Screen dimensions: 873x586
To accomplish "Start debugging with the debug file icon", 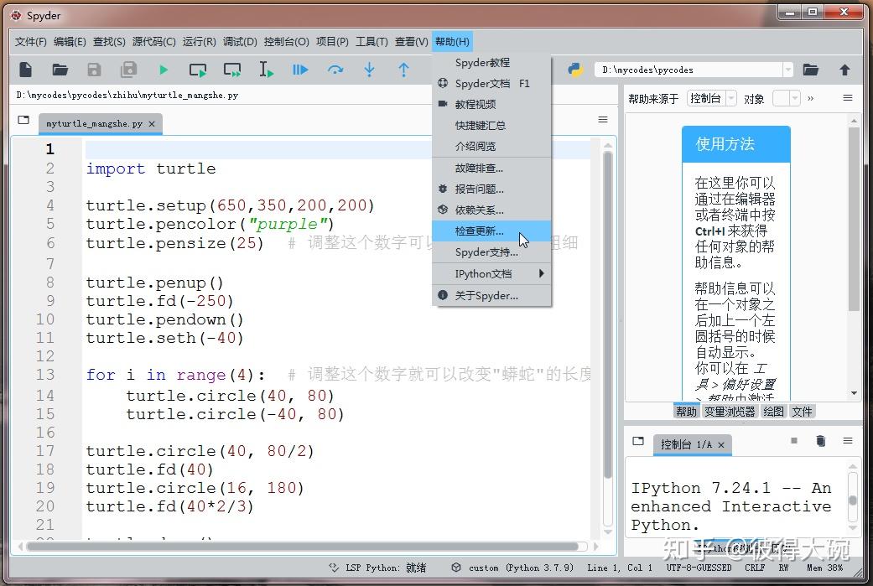I will click(x=300, y=70).
